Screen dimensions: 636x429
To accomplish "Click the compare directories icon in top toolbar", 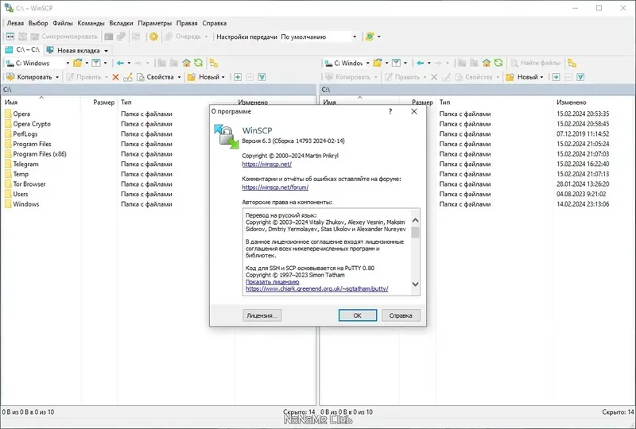I will pyautogui.click(x=10, y=37).
